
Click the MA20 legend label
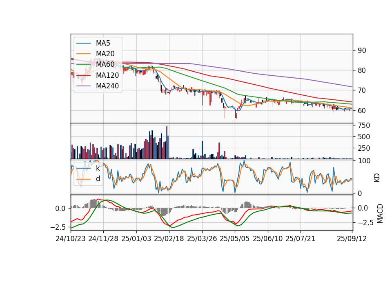105,54
